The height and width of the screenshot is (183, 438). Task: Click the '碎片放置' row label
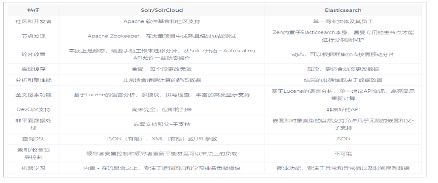pos(34,54)
